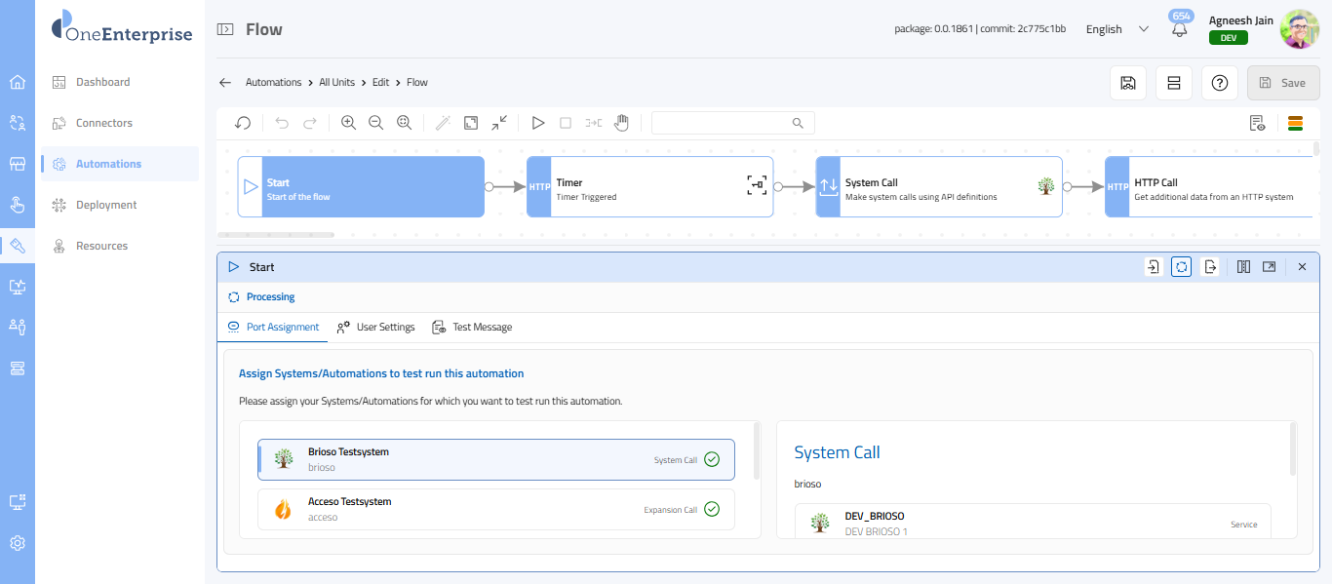The height and width of the screenshot is (584, 1332).
Task: Click the colored stripes legend icon
Action: tap(1296, 123)
